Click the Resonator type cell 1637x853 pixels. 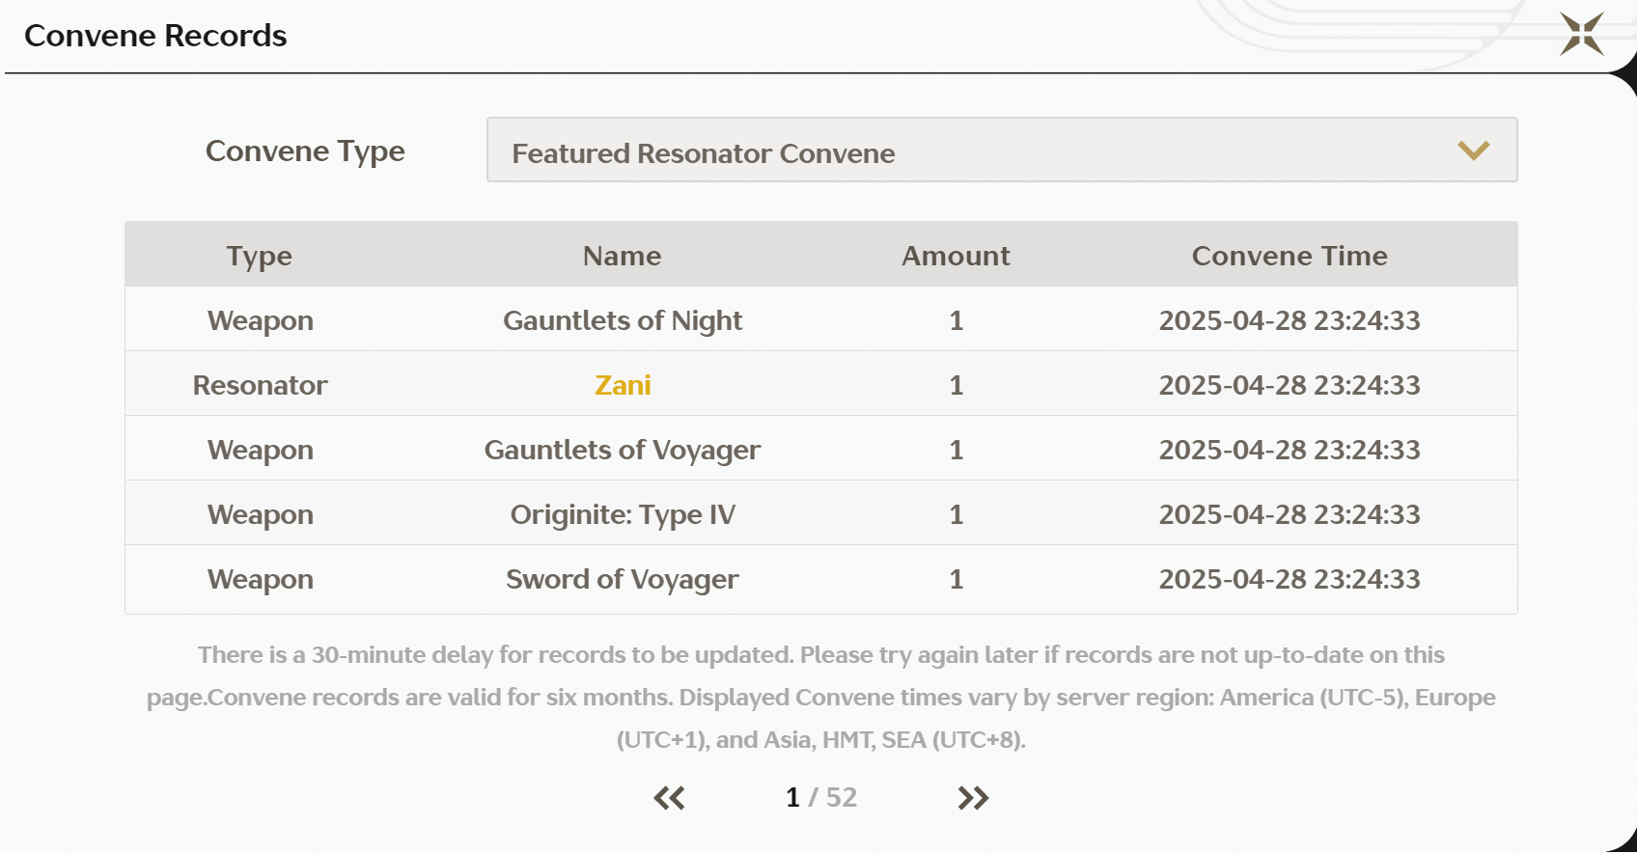(x=260, y=385)
